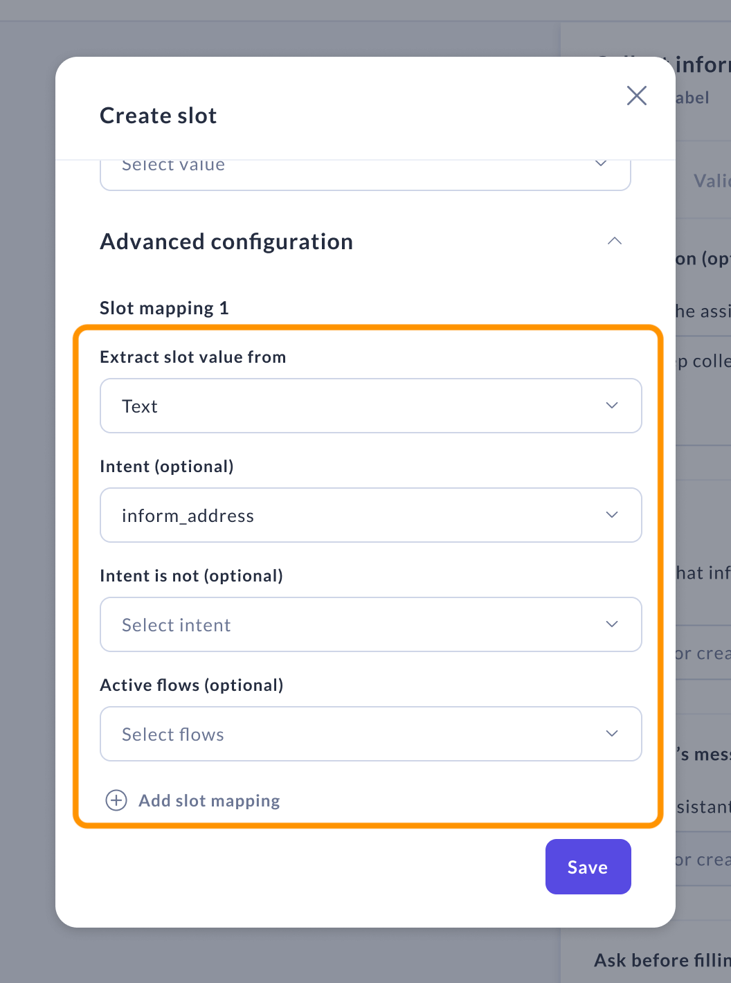The height and width of the screenshot is (983, 731).
Task: Close the Create slot dialog
Action: 636,96
